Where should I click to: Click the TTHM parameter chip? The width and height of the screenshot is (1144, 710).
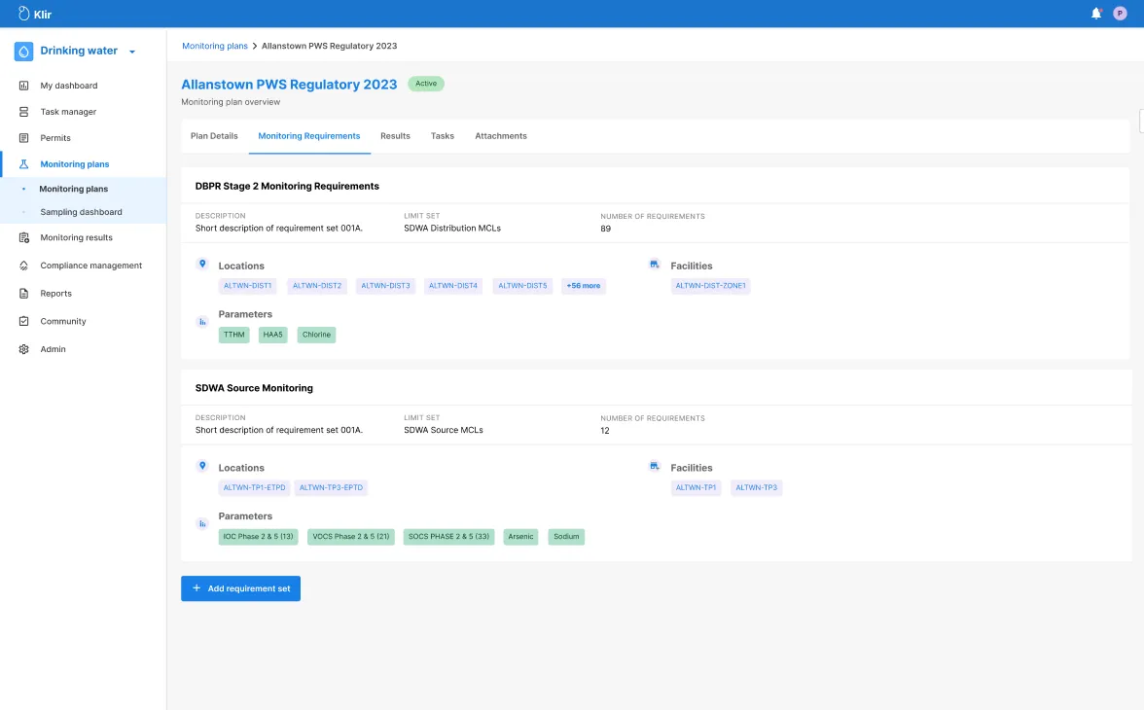234,335
